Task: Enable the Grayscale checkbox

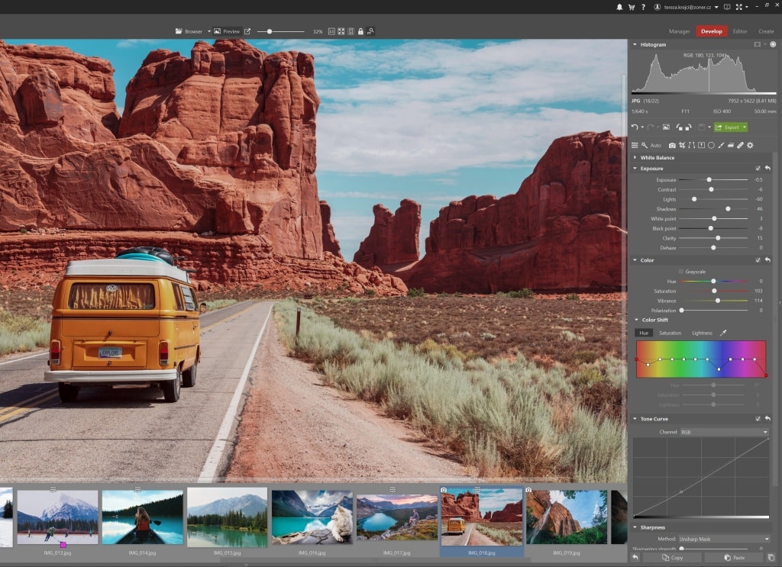Action: [681, 271]
